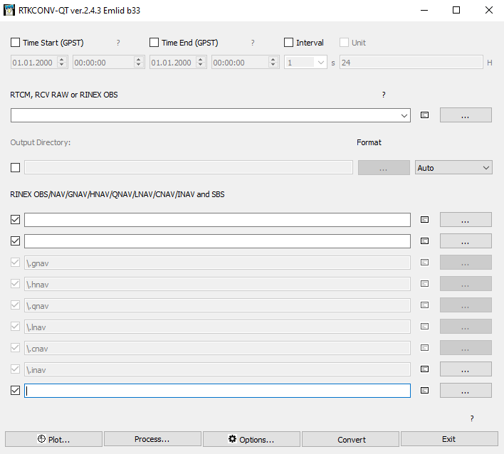
Task: Click the first RINEX OBS output path field
Action: [217, 220]
